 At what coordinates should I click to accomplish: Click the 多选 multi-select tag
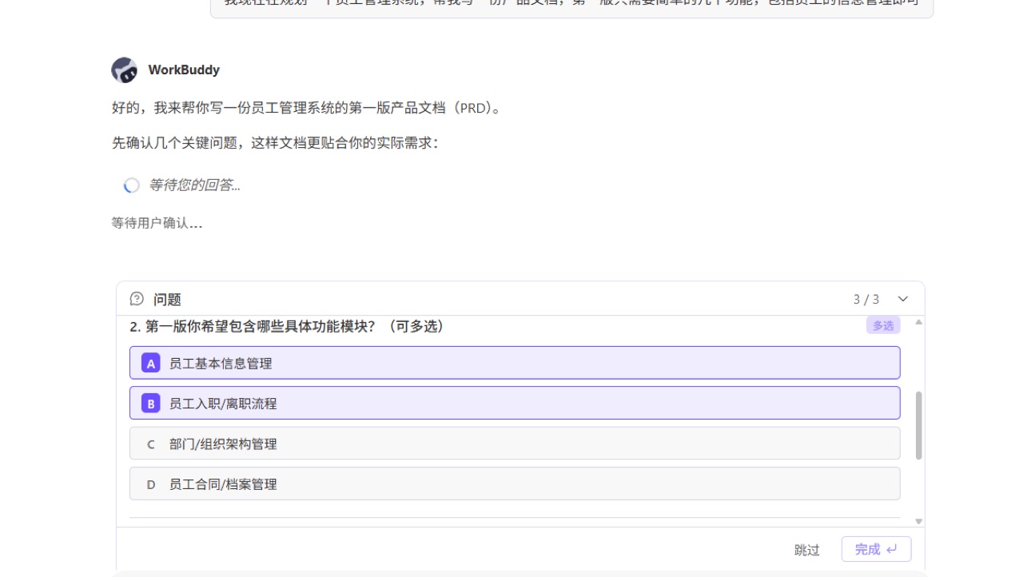pyautogui.click(x=883, y=325)
